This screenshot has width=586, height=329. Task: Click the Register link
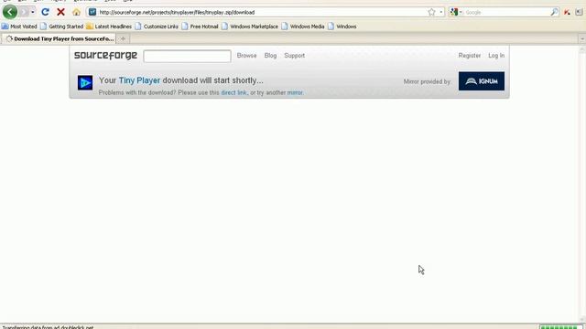click(x=470, y=56)
